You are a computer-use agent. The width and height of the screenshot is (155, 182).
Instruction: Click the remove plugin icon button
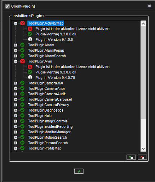click(142, 157)
